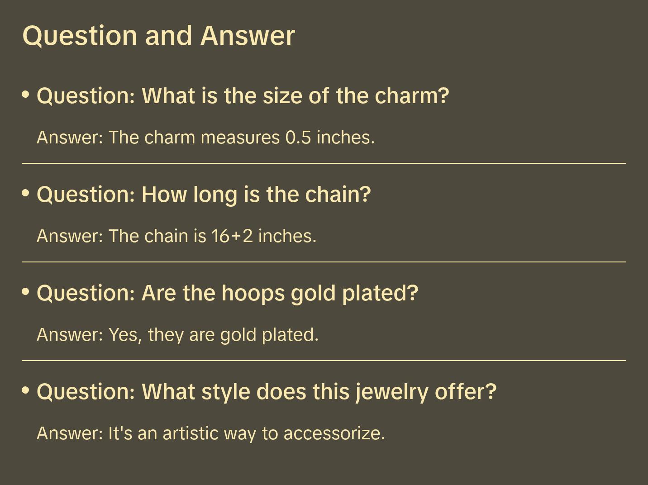
Task: Click the answer stating the charm measures 0.5 inches
Action: coord(205,138)
